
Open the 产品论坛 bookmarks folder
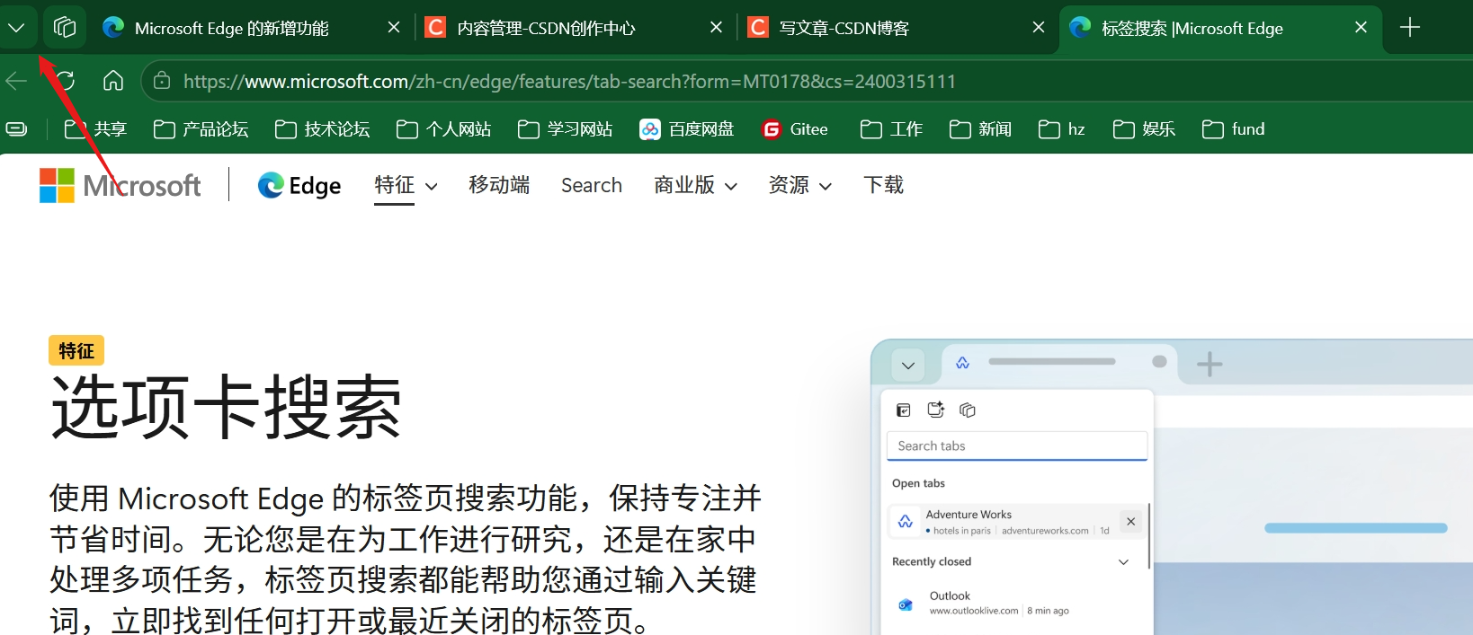(201, 129)
